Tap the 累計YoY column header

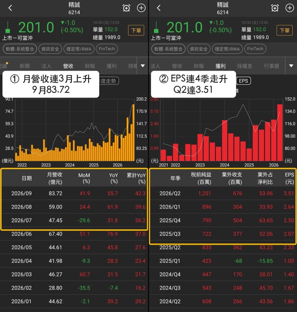coord(136,178)
